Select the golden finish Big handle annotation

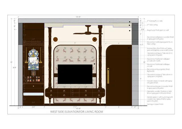click(x=158, y=70)
